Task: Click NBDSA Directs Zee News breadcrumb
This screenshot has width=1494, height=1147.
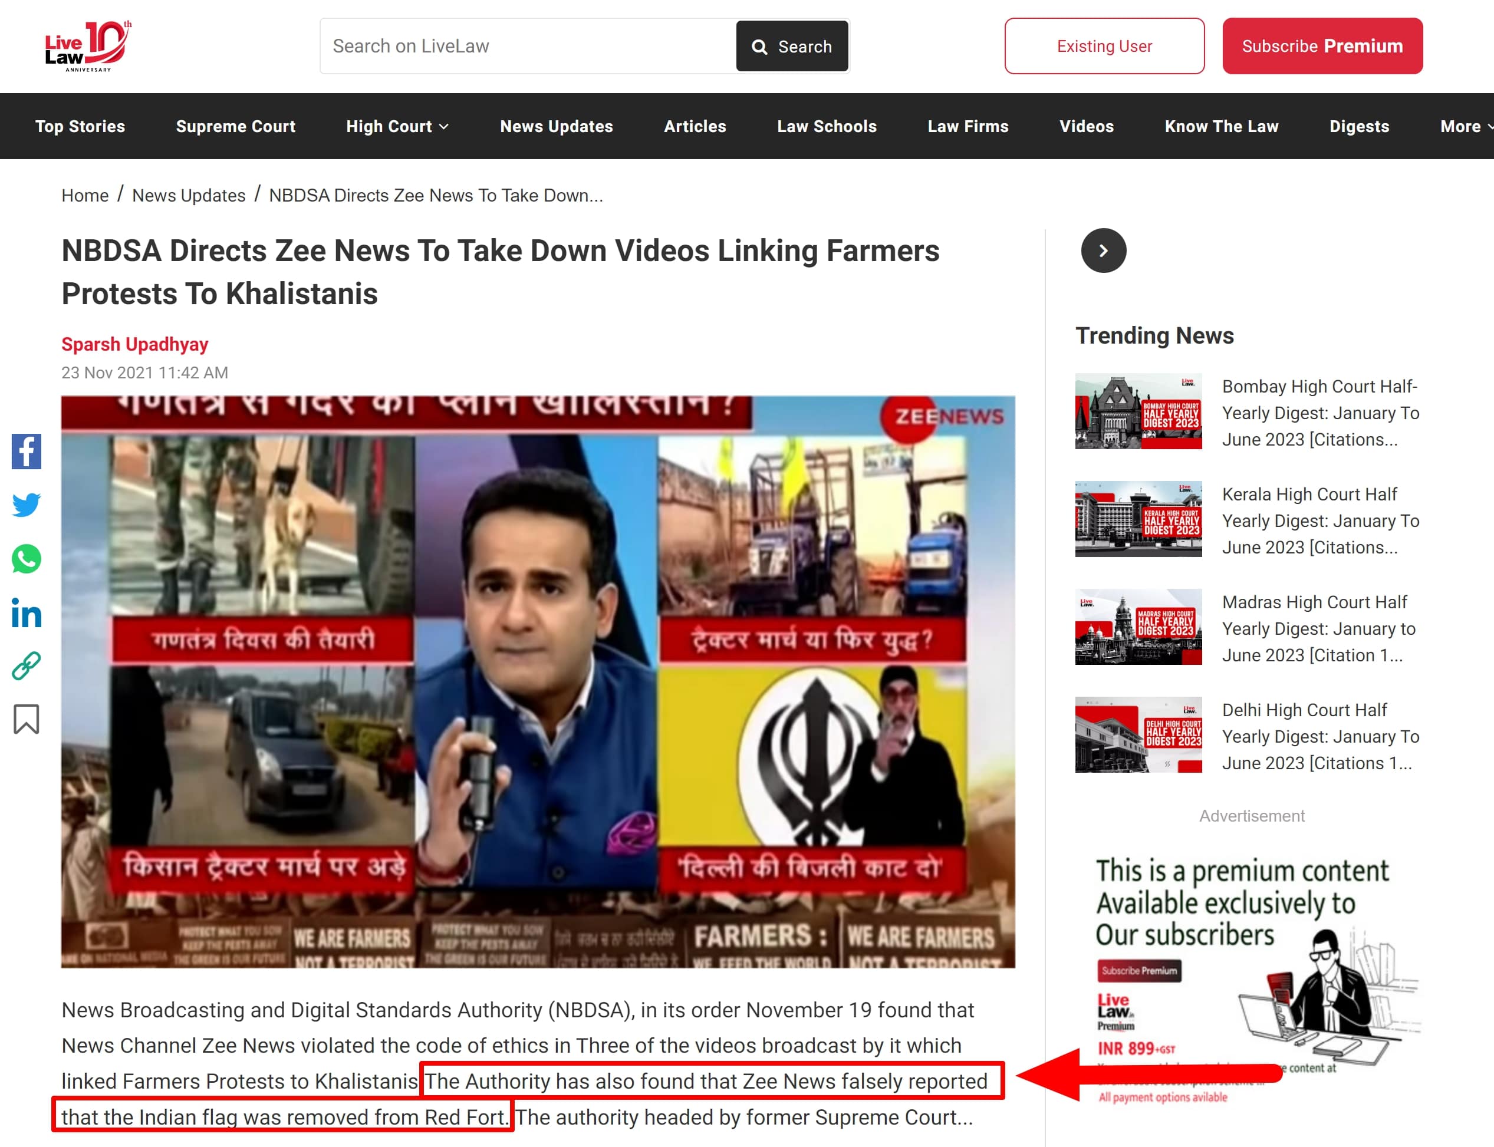Action: click(x=436, y=195)
